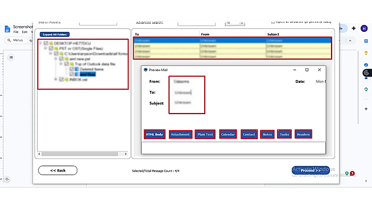
Task: Switch to the HTML Body preview tab
Action: pos(155,135)
